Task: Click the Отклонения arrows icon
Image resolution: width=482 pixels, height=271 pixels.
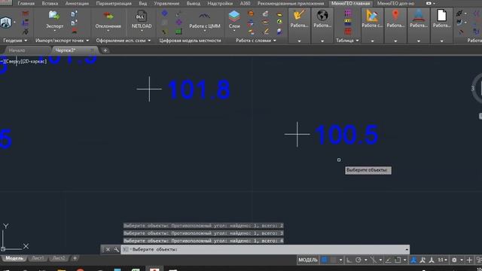Action: [x=108, y=16]
